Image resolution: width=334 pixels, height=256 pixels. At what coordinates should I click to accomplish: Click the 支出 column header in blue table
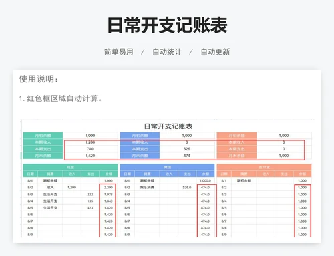(x=187, y=174)
